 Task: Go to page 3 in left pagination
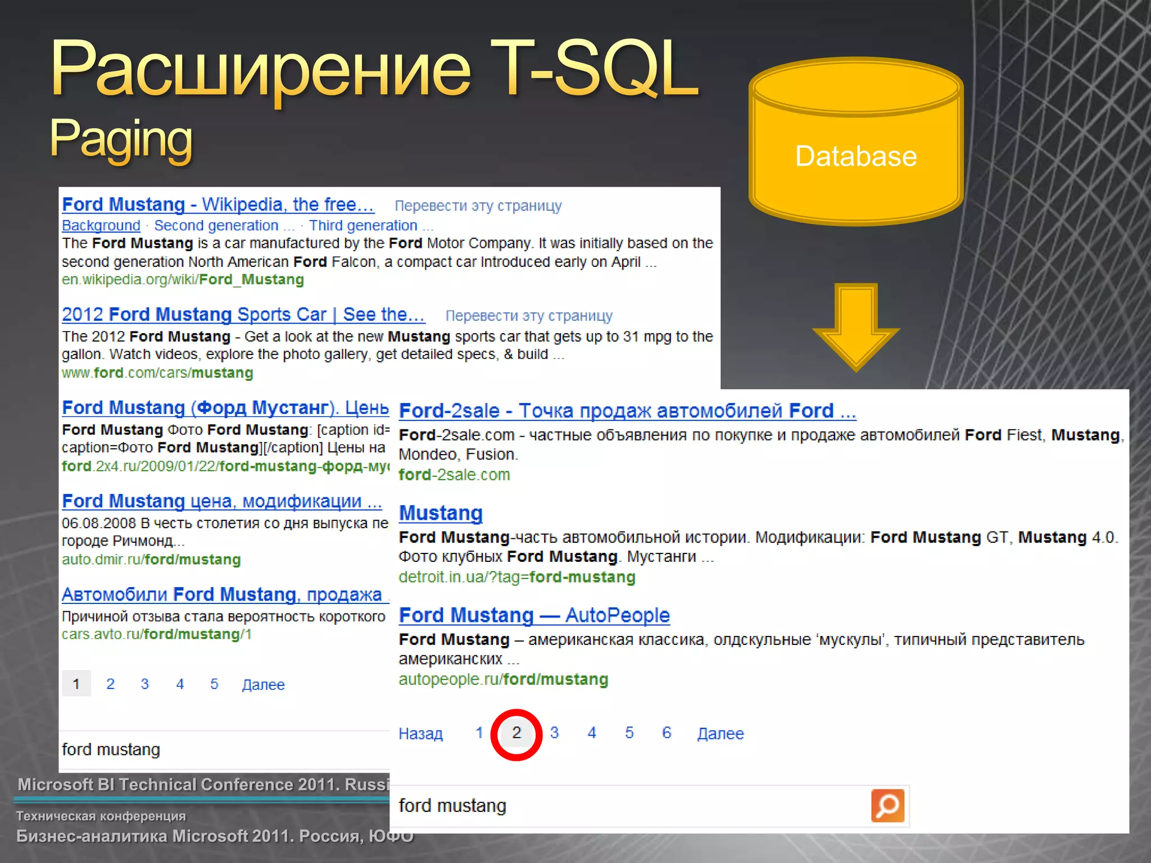[145, 684]
